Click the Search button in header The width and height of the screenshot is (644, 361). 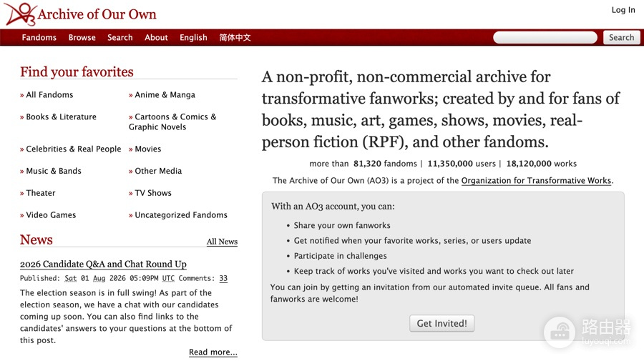621,37
